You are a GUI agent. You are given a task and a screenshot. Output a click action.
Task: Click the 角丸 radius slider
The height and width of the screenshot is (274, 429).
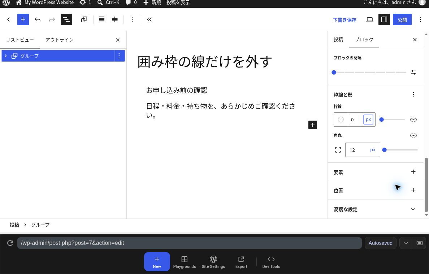click(400, 150)
